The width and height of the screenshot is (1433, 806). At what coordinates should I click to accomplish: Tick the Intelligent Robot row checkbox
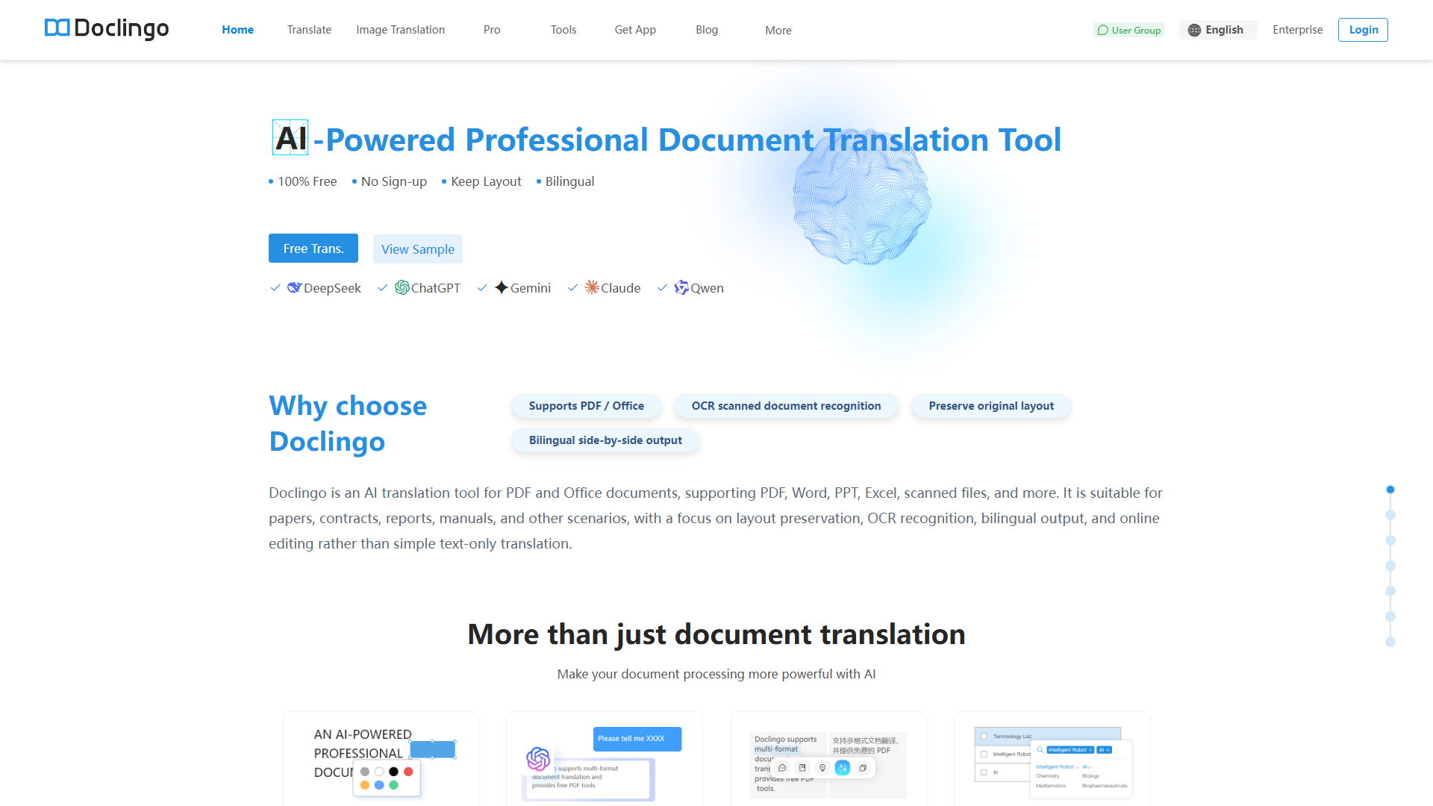[984, 755]
